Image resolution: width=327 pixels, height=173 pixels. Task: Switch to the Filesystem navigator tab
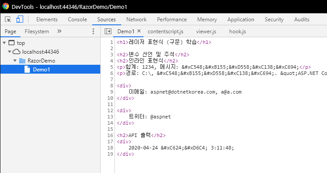click(x=37, y=31)
